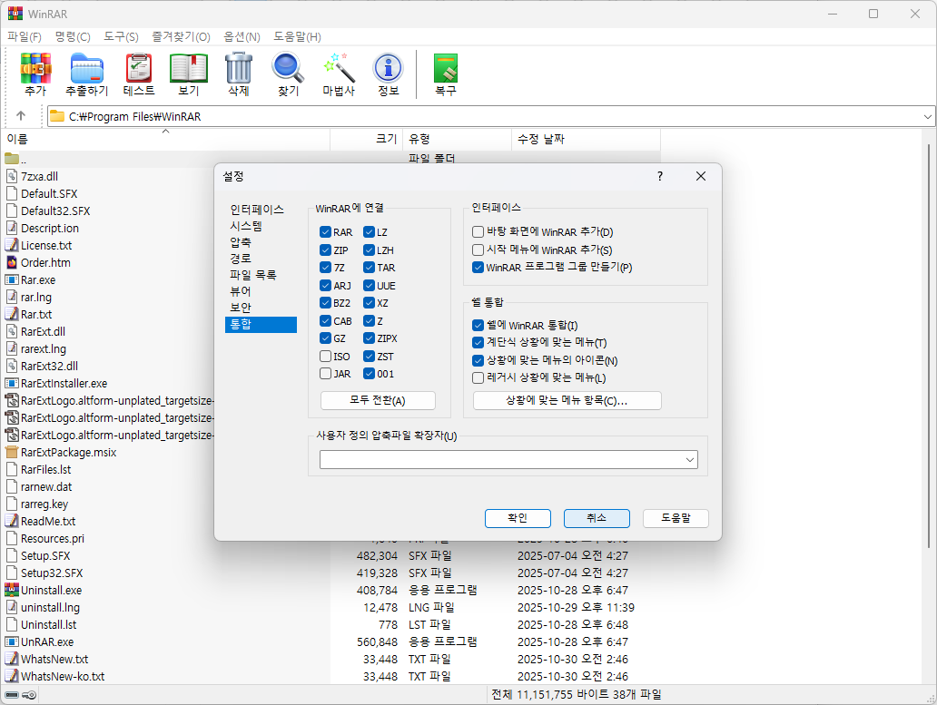Select the RarExtPackage.msix package icon
Screen dimensions: 937x705
click(x=12, y=452)
